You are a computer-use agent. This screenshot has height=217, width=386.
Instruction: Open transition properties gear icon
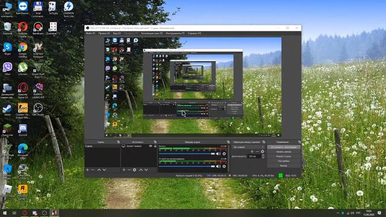pyautogui.click(x=262, y=151)
